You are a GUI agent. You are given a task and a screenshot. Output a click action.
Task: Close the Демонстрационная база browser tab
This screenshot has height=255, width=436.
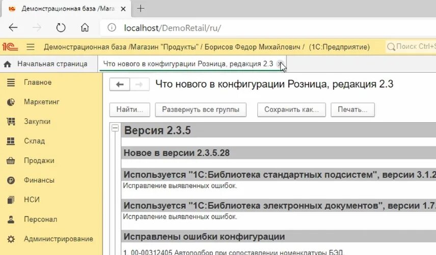[123, 9]
